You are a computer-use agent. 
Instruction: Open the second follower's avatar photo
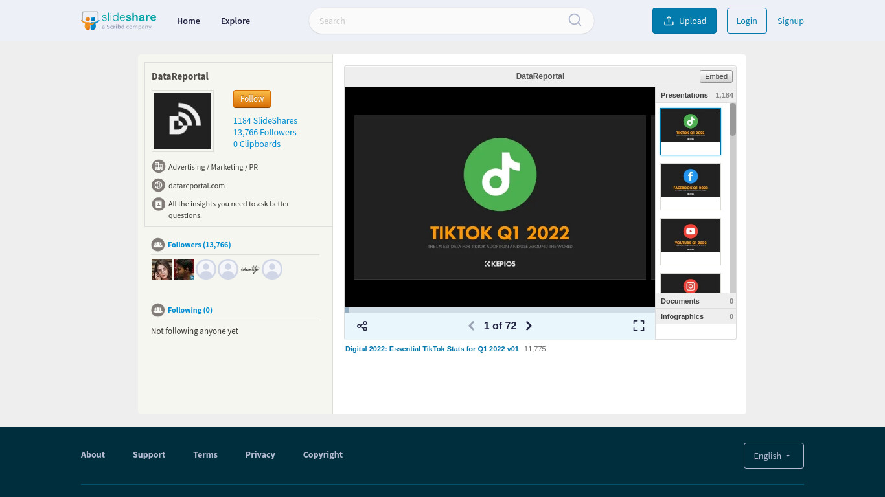tap(184, 269)
